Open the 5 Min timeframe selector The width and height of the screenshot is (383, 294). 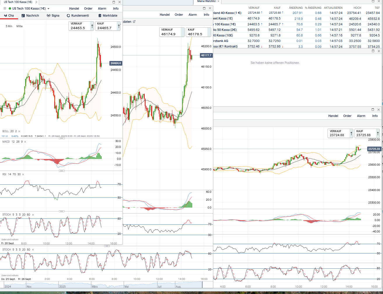(x=9, y=26)
